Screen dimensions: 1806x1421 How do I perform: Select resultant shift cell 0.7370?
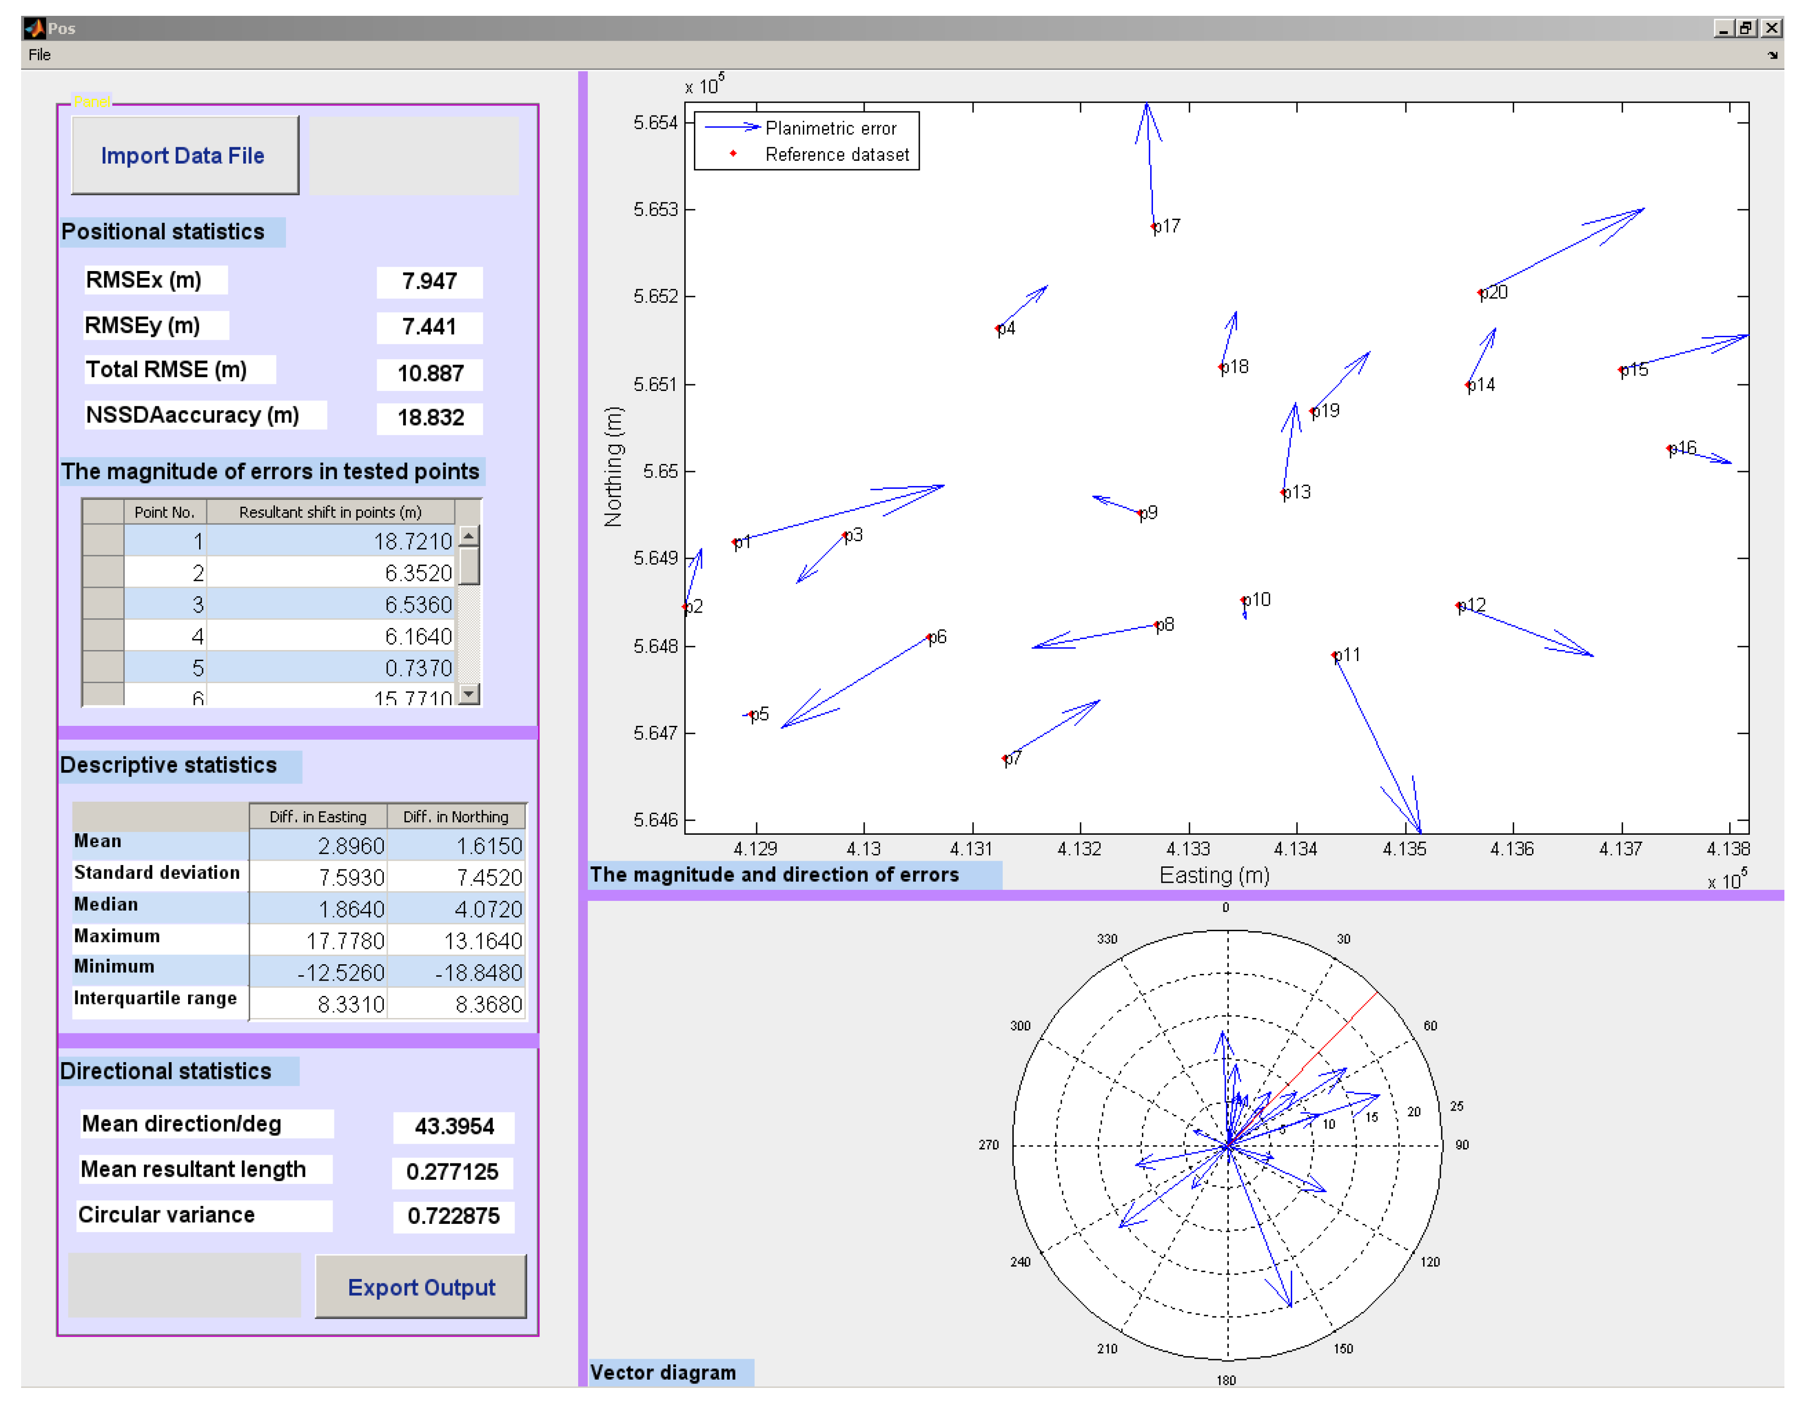[331, 667]
